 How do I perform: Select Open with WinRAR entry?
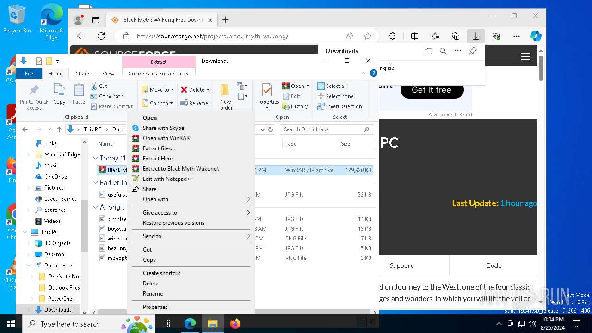click(x=166, y=138)
